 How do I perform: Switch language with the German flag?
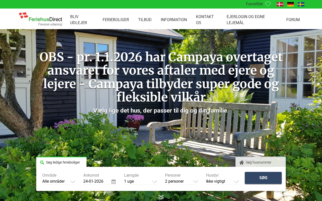[x=291, y=4]
